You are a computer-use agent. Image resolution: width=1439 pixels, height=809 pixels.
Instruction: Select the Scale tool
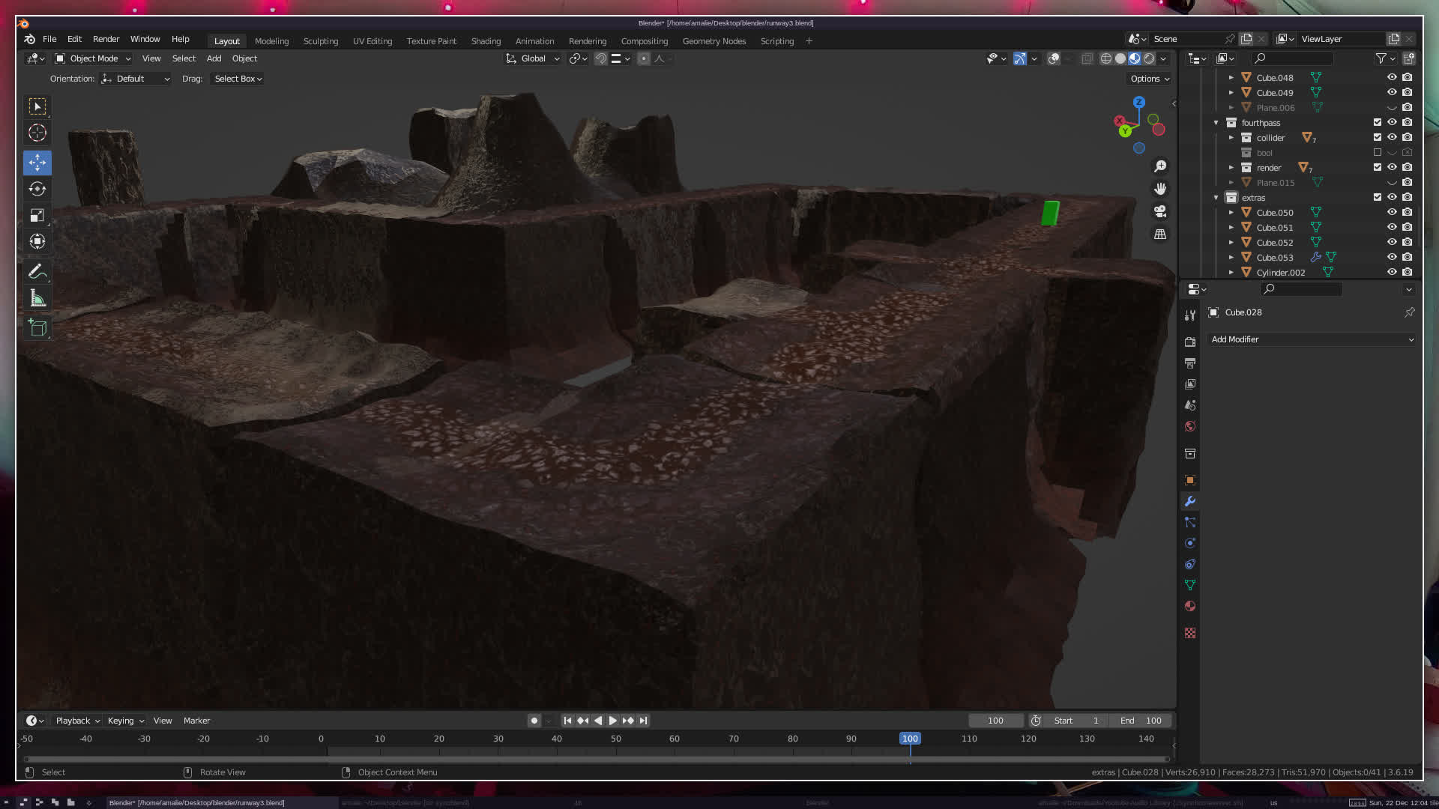(x=37, y=216)
